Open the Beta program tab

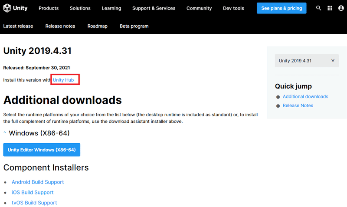point(134,26)
